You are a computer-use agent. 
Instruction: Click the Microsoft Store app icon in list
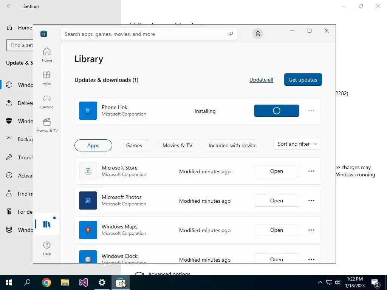[88, 171]
